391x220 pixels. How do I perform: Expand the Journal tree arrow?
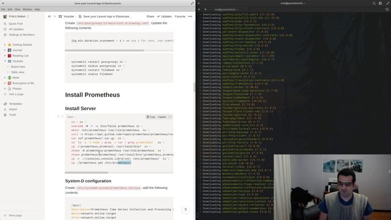[x=5, y=50]
